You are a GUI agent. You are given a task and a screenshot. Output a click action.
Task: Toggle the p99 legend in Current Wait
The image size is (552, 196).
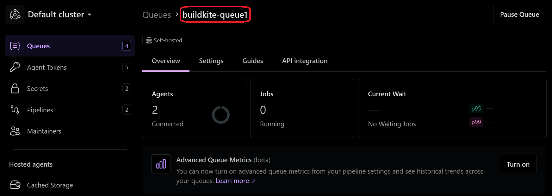point(476,122)
